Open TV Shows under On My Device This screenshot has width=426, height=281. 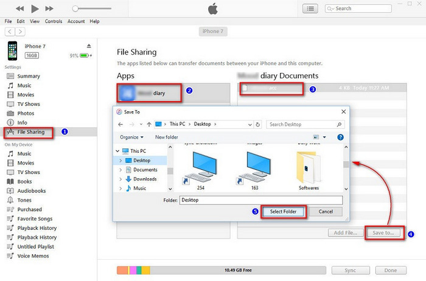pos(28,172)
